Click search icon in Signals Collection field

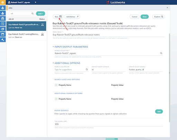point(161,53)
